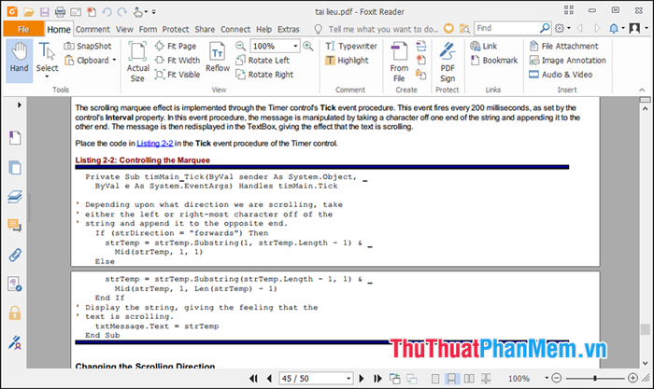The image size is (654, 389).
Task: Toggle Fit Width view mode
Action: [176, 60]
